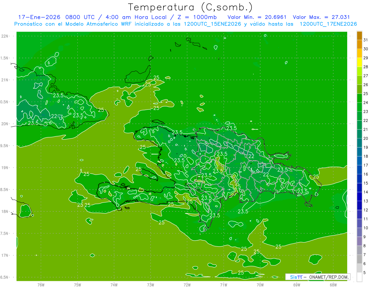
Task: Click the '30' label on color scale
Action: coord(366,49)
